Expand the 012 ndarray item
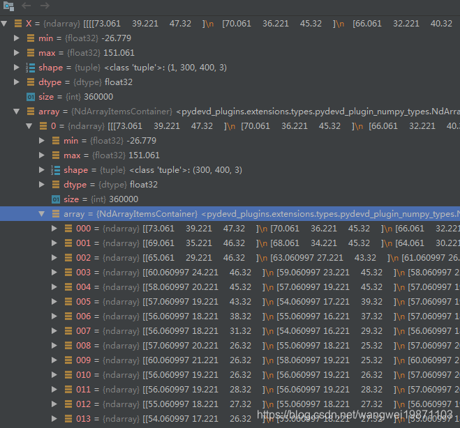This screenshot has height=428, width=460. [54, 404]
